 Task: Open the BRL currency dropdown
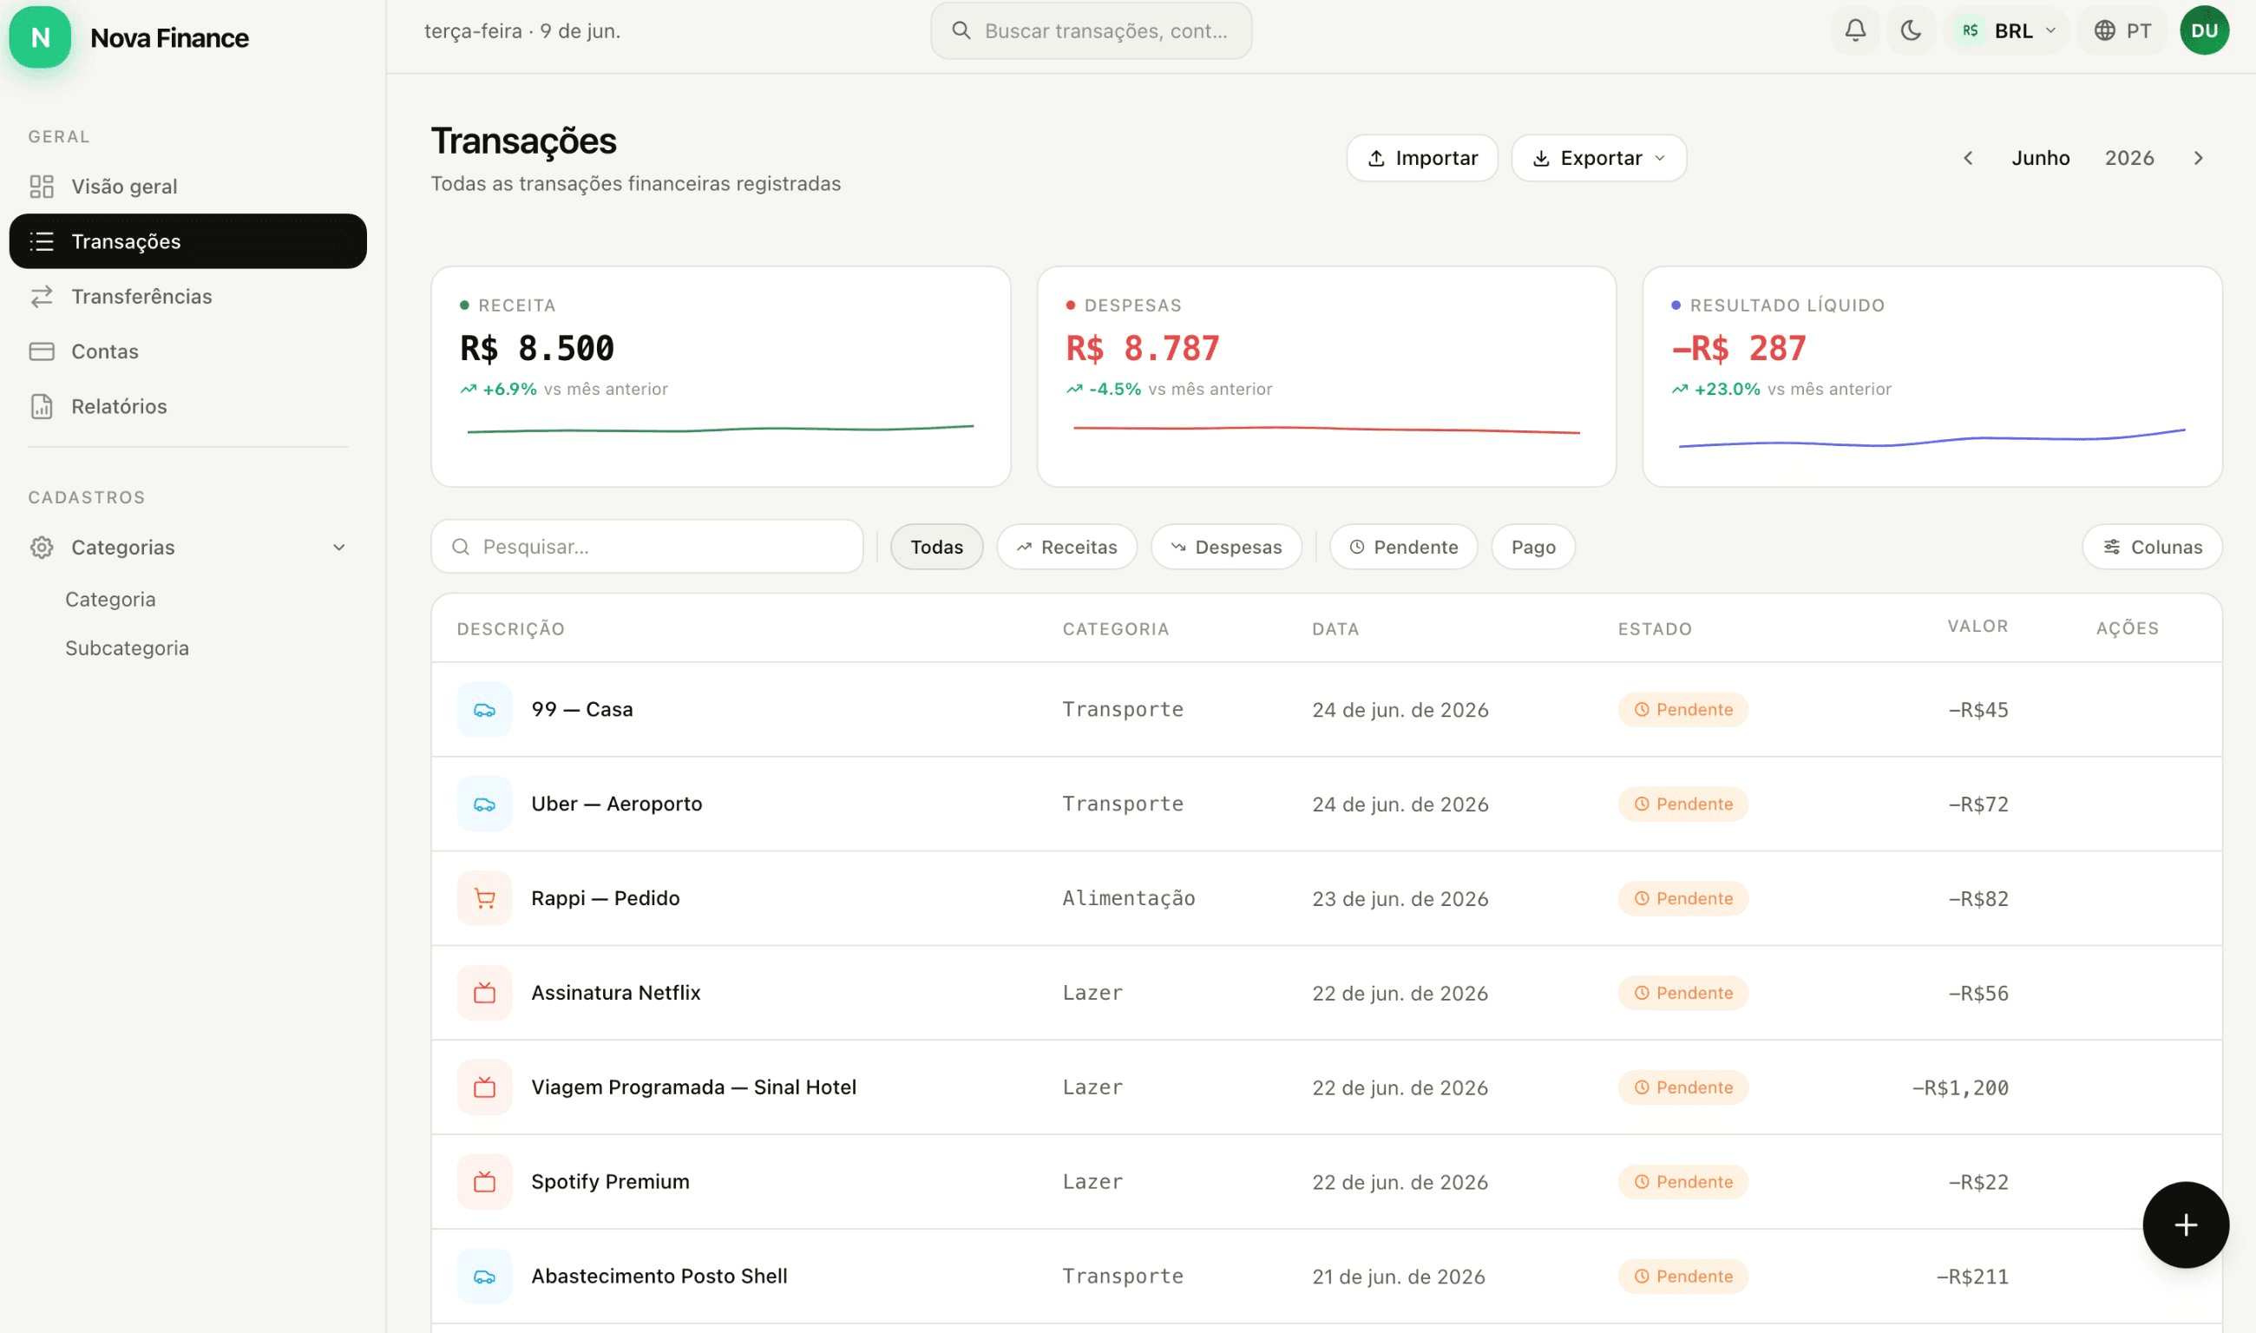coord(2007,30)
